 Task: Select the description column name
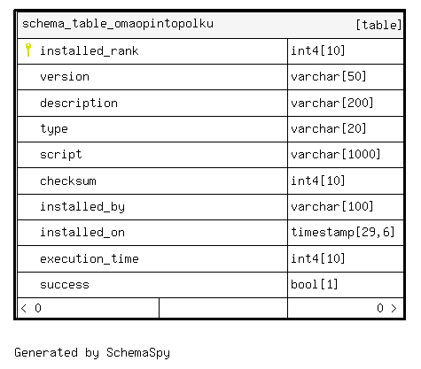click(x=79, y=103)
